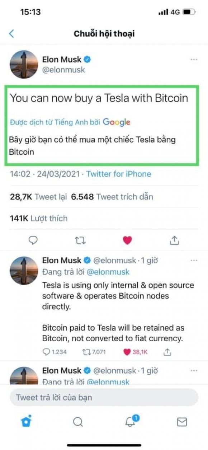
Task: Tap the retweet icon under the main tweet
Action: tap(80, 240)
